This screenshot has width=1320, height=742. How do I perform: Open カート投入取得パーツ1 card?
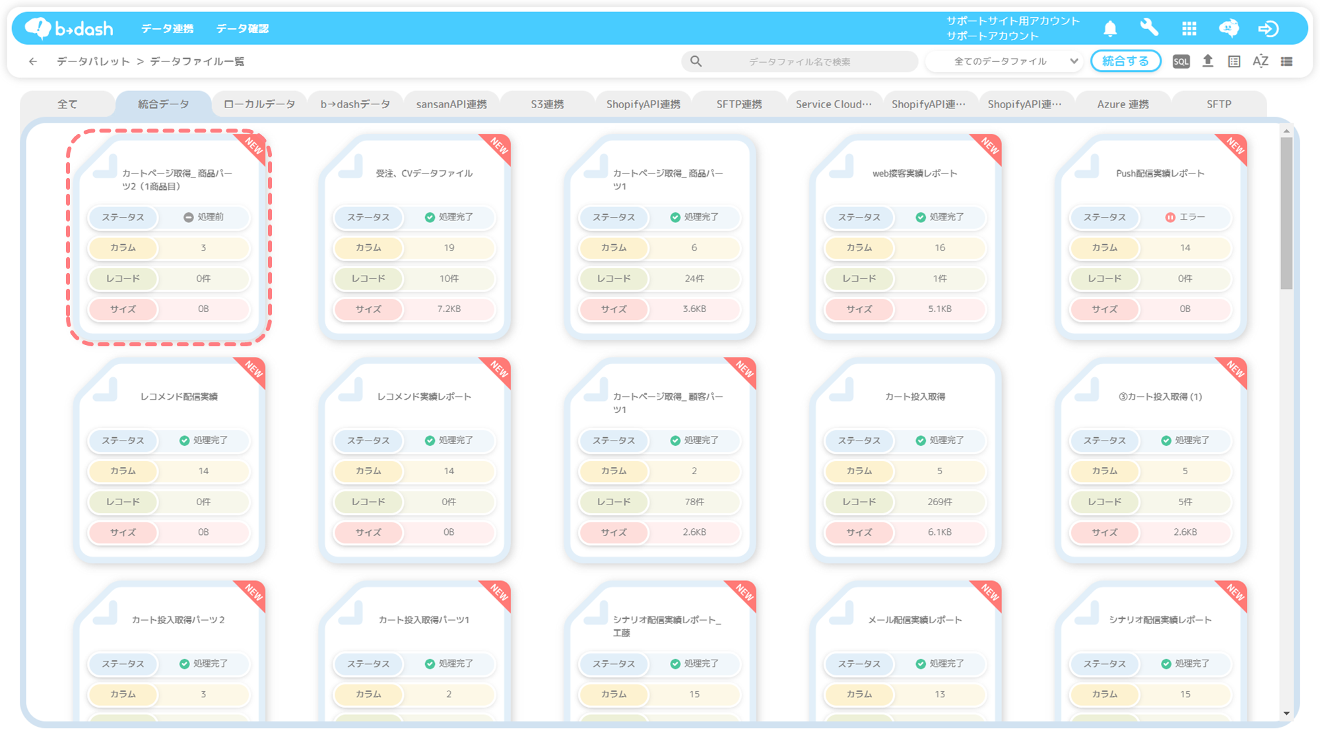[x=414, y=652]
